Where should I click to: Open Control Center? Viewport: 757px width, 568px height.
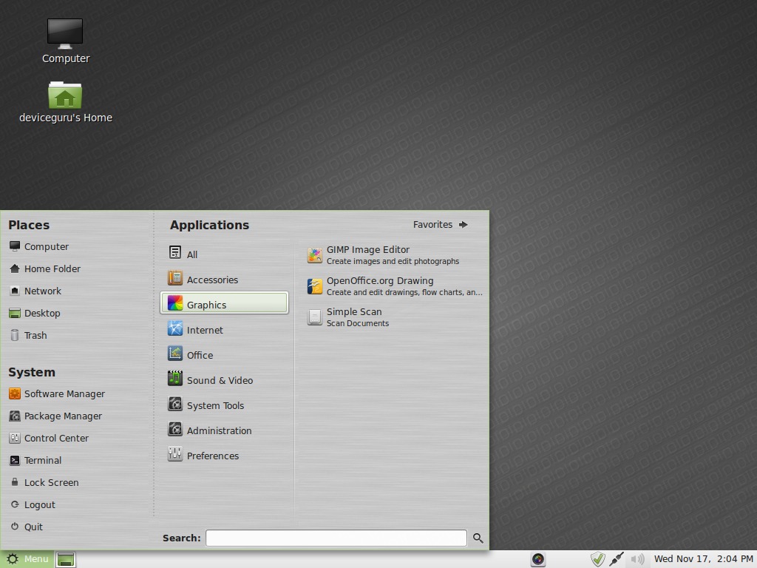49,439
